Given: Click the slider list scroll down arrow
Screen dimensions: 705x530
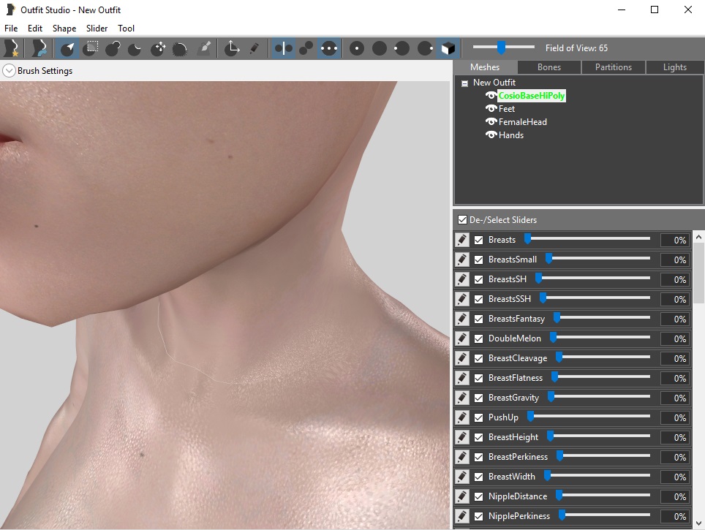Looking at the screenshot, I should (x=698, y=523).
